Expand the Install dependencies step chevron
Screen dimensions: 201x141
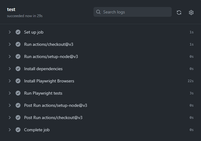point(9,69)
